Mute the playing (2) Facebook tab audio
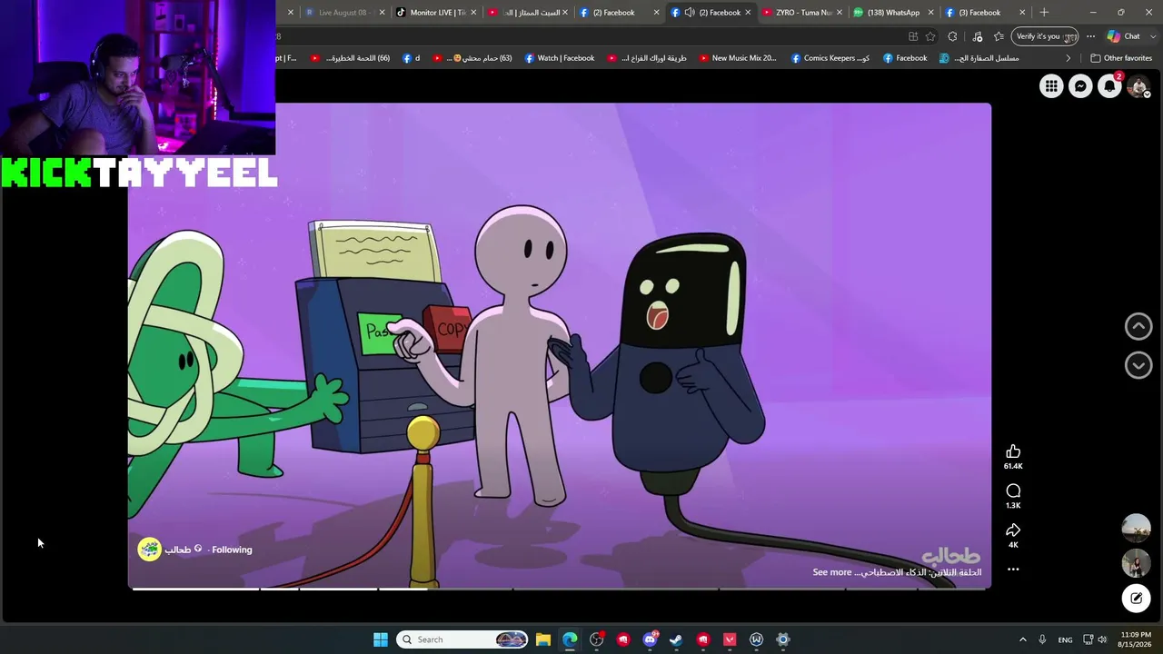Screen dimensions: 1163x654 [690, 13]
